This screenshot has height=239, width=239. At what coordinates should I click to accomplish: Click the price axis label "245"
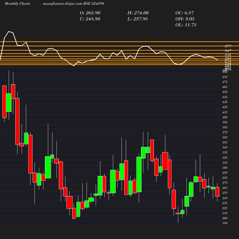225,198
